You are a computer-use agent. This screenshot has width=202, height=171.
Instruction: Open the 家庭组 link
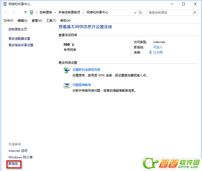13,164
